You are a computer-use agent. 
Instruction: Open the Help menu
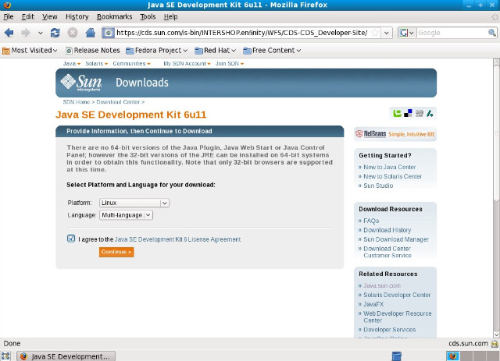point(170,16)
